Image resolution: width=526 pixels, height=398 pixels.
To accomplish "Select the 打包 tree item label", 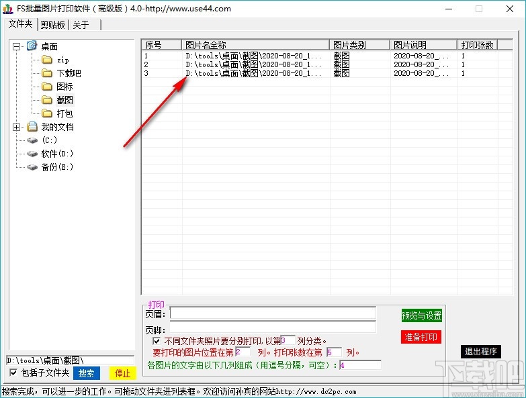I will coord(64,113).
